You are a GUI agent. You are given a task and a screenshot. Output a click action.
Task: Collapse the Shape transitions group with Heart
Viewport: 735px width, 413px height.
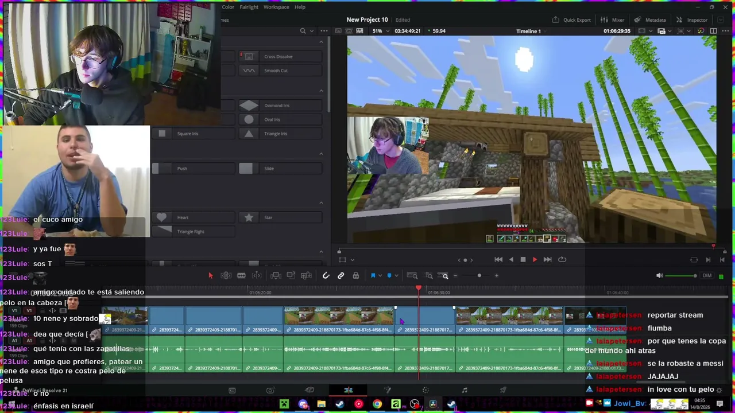tap(321, 203)
